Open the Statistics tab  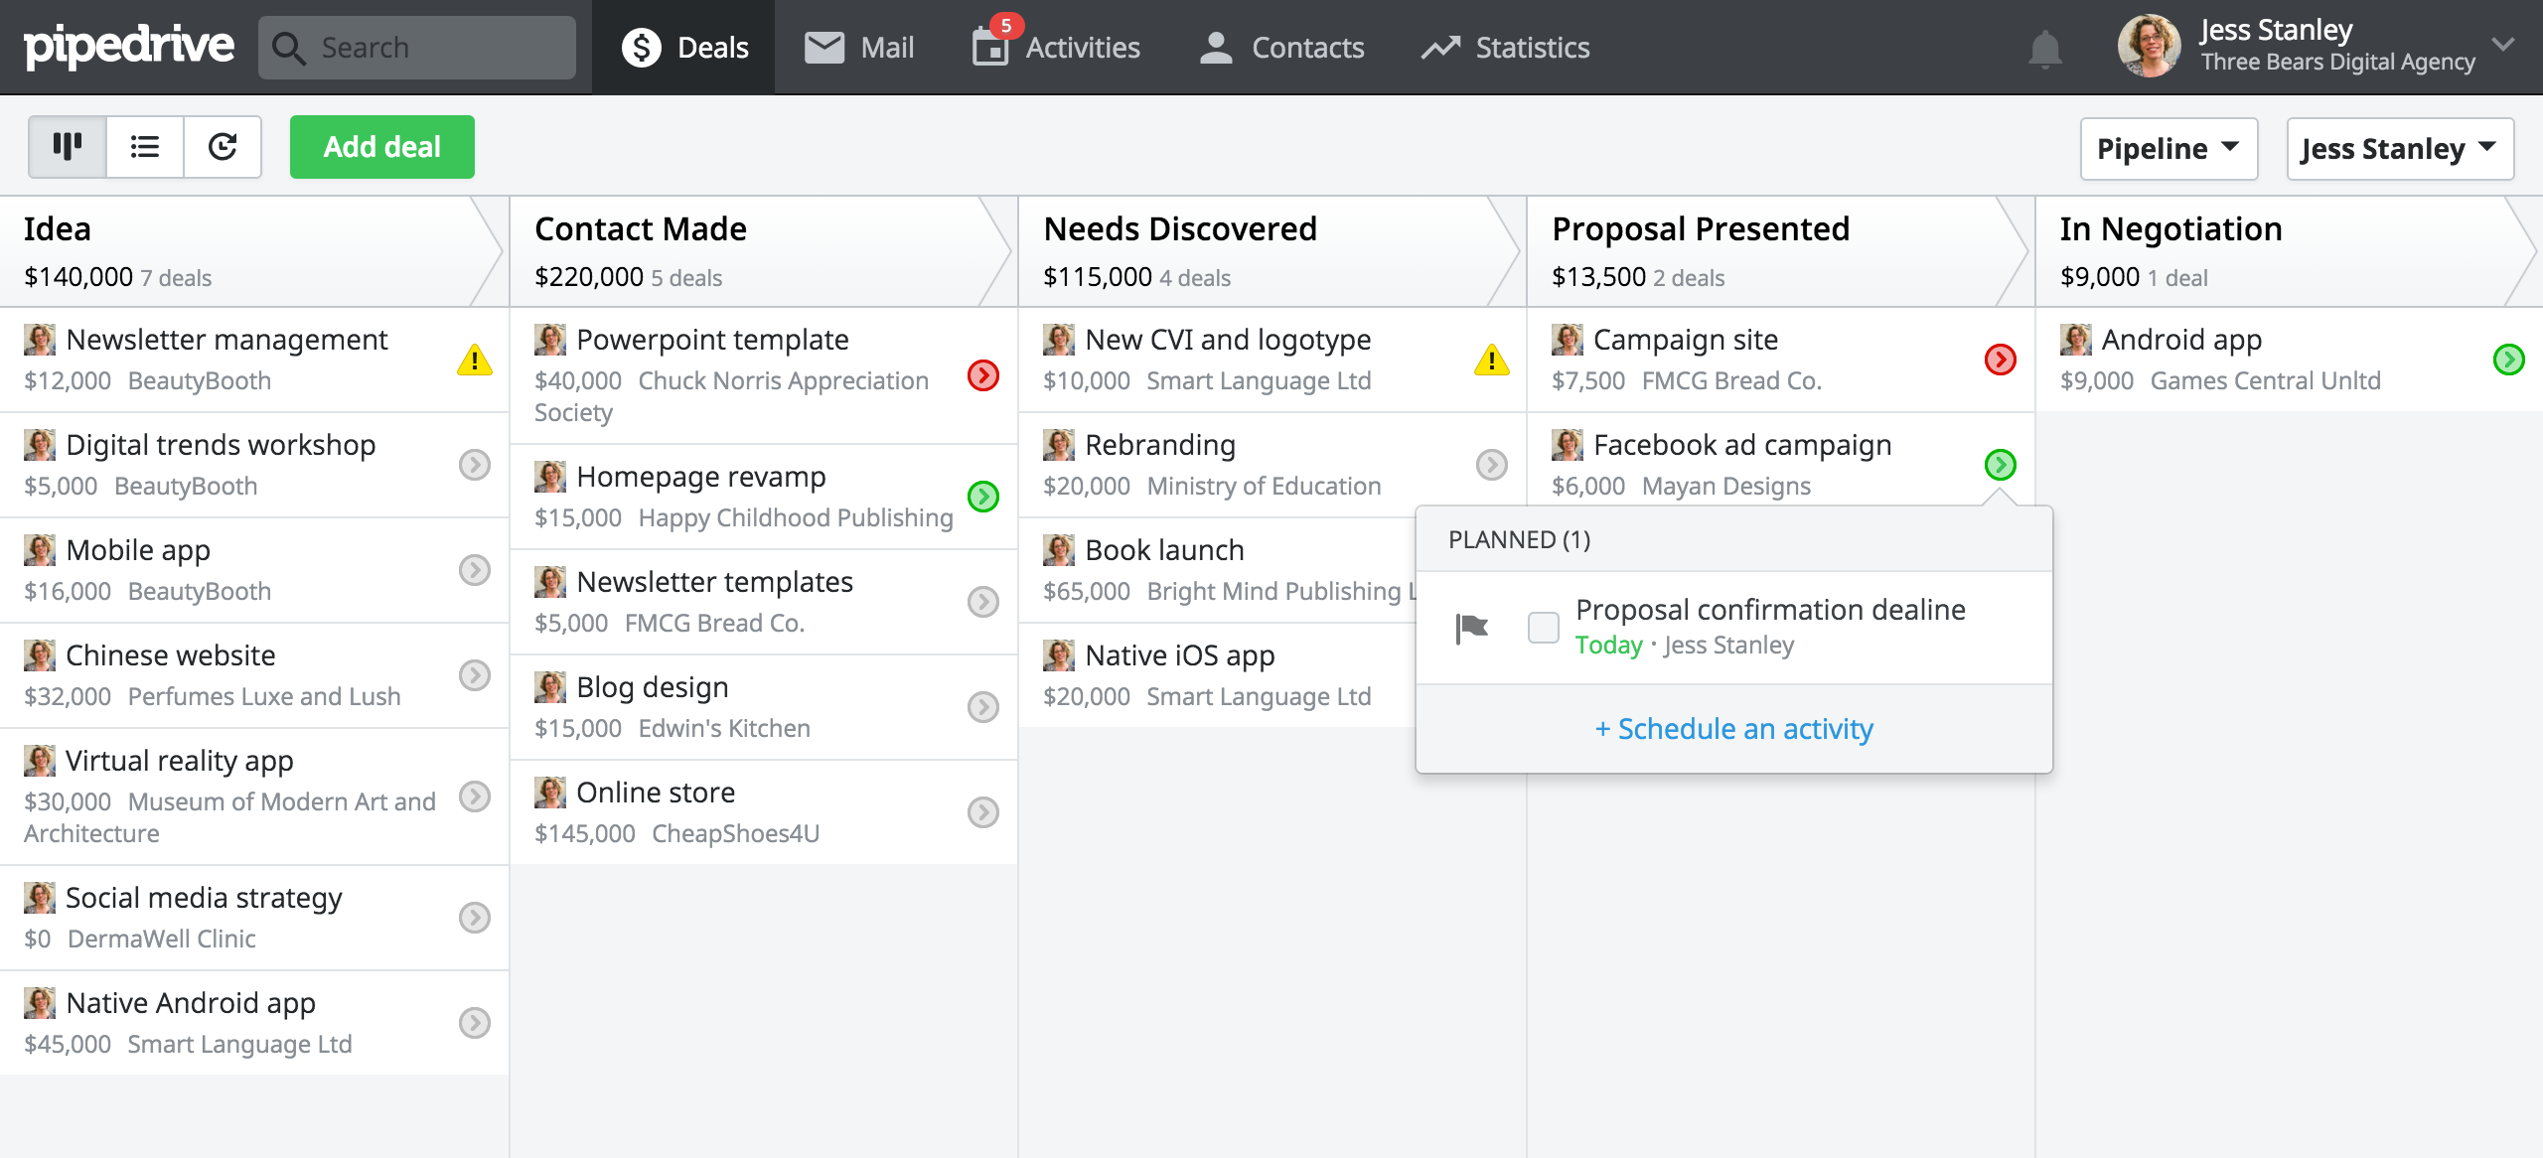point(1506,48)
